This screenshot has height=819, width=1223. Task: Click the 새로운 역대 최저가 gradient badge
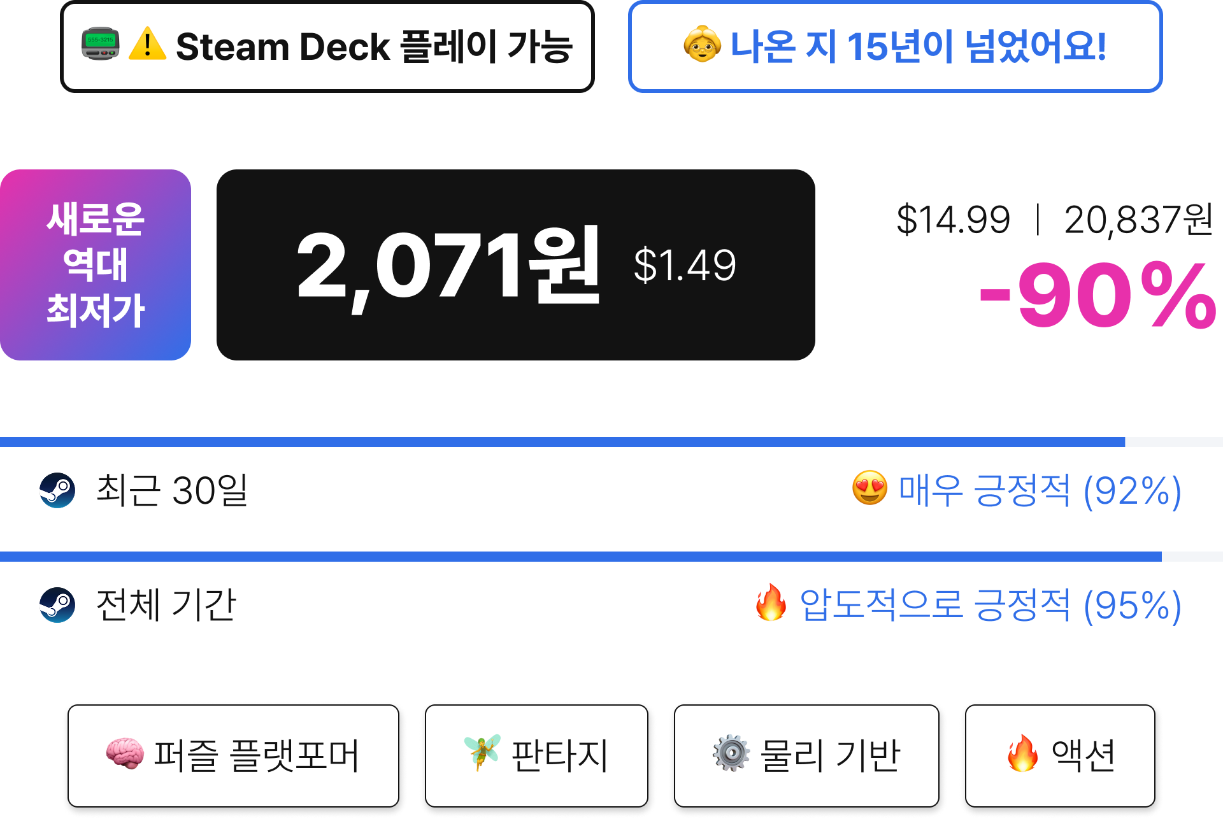coord(96,265)
